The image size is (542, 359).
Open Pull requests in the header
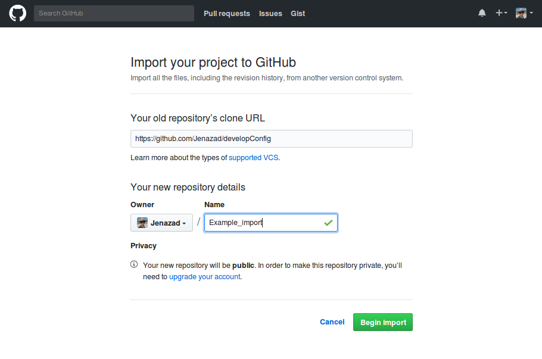point(227,14)
